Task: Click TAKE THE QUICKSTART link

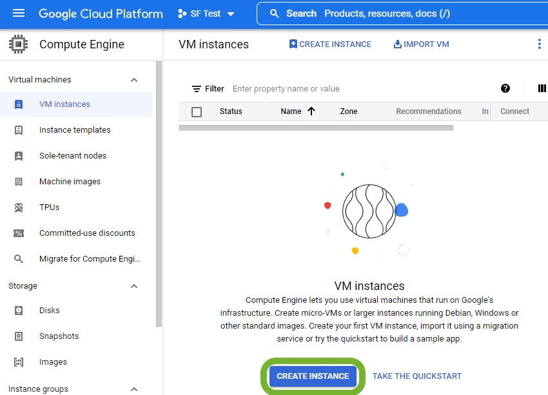Action: pos(417,376)
